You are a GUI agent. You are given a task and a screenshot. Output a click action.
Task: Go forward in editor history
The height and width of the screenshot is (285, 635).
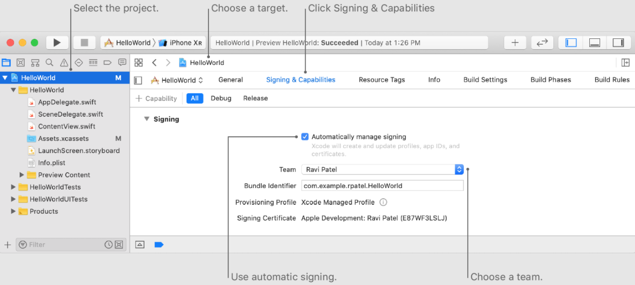click(x=168, y=63)
